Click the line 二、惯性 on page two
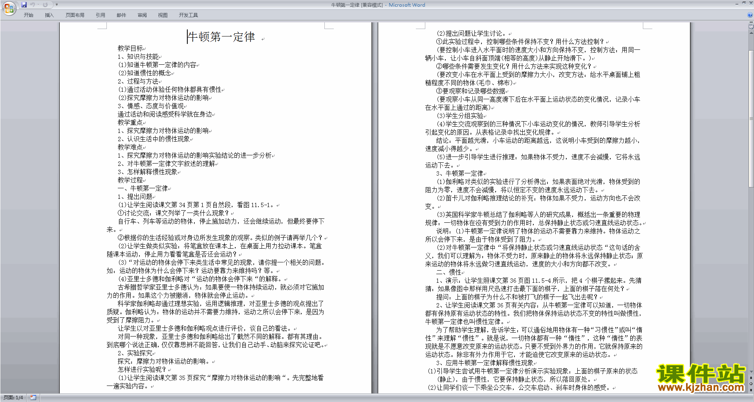 448,272
